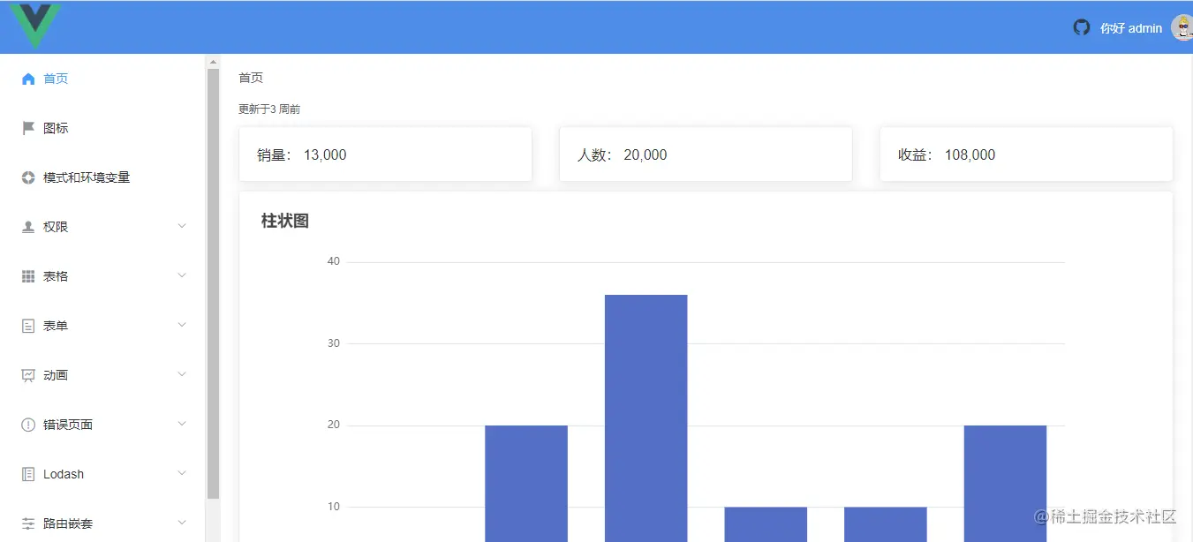Expand the 动画 submenu chevron
This screenshot has width=1193, height=542.
(182, 375)
